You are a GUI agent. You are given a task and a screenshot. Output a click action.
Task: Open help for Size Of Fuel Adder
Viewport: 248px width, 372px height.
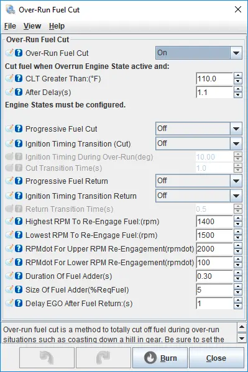click(x=19, y=289)
